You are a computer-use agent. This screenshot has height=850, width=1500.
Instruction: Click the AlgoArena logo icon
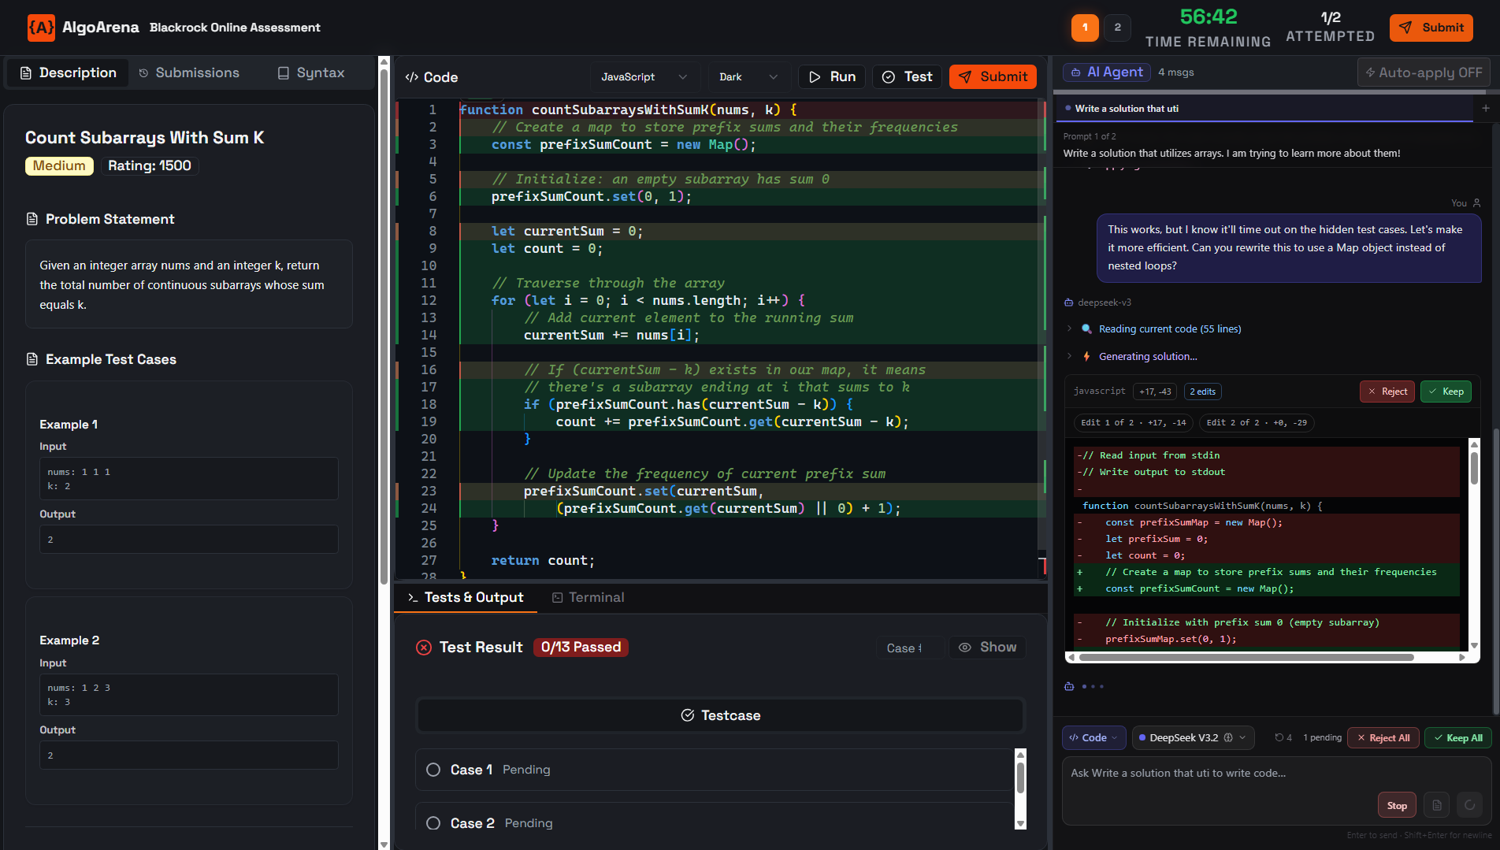click(41, 28)
